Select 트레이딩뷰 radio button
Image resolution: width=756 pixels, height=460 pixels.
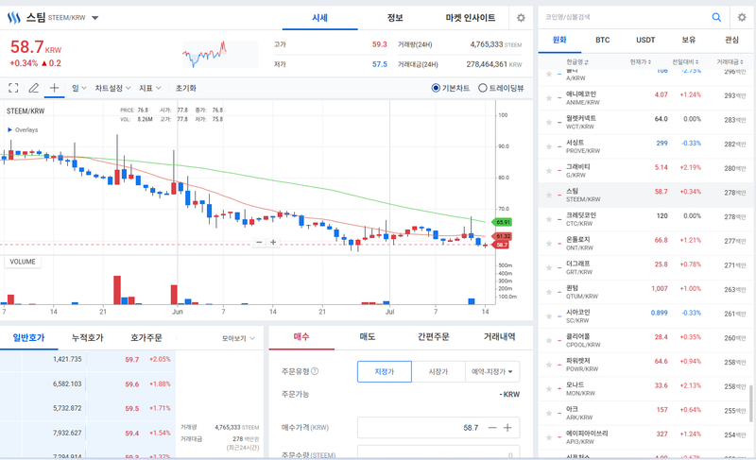click(482, 88)
